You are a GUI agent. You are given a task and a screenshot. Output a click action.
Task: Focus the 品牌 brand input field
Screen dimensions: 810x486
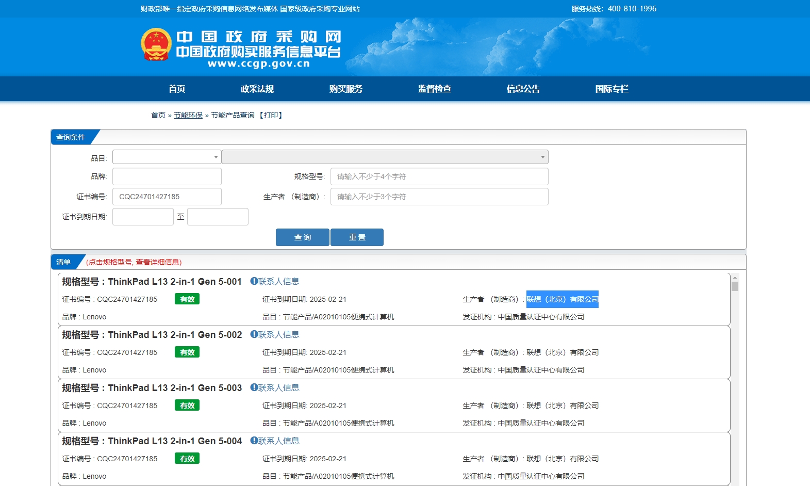[167, 176]
